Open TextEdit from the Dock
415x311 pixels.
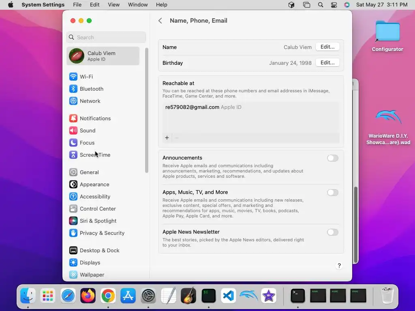[x=168, y=296]
